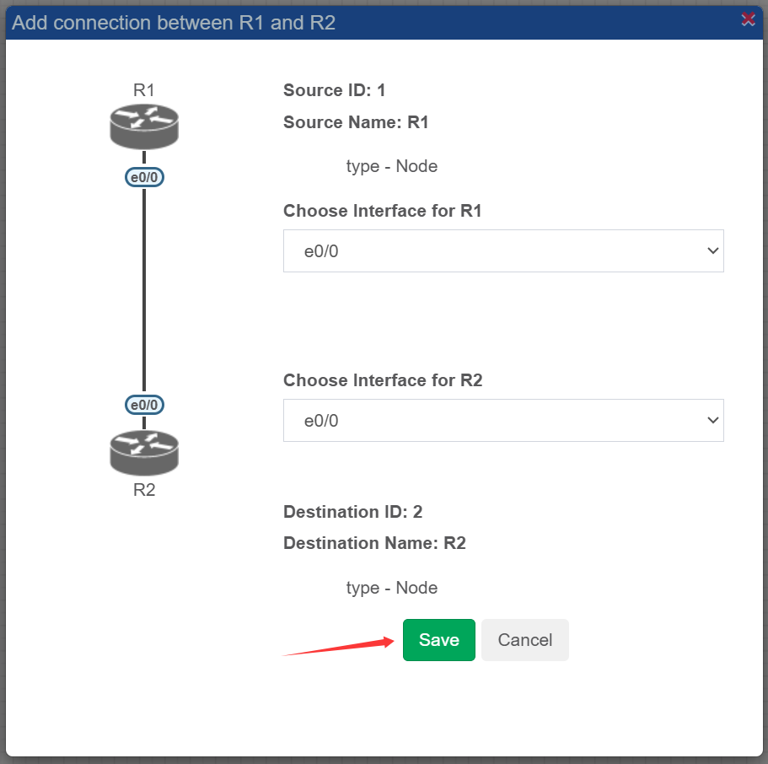Expand the Choose Interface for R2 dropdown
The height and width of the screenshot is (764, 768).
503,420
